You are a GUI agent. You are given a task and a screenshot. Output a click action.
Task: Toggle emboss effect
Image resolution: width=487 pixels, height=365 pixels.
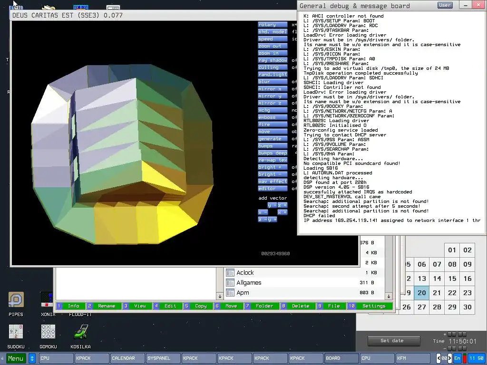coord(273,117)
